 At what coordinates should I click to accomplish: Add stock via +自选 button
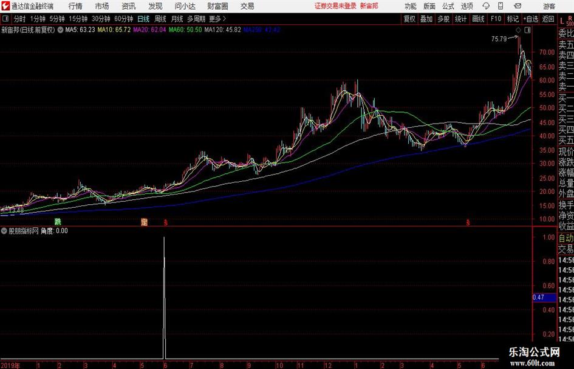(x=531, y=19)
